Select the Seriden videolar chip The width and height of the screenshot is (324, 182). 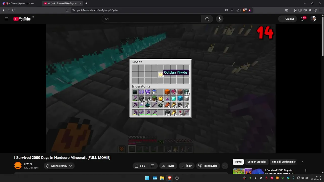coord(257,162)
